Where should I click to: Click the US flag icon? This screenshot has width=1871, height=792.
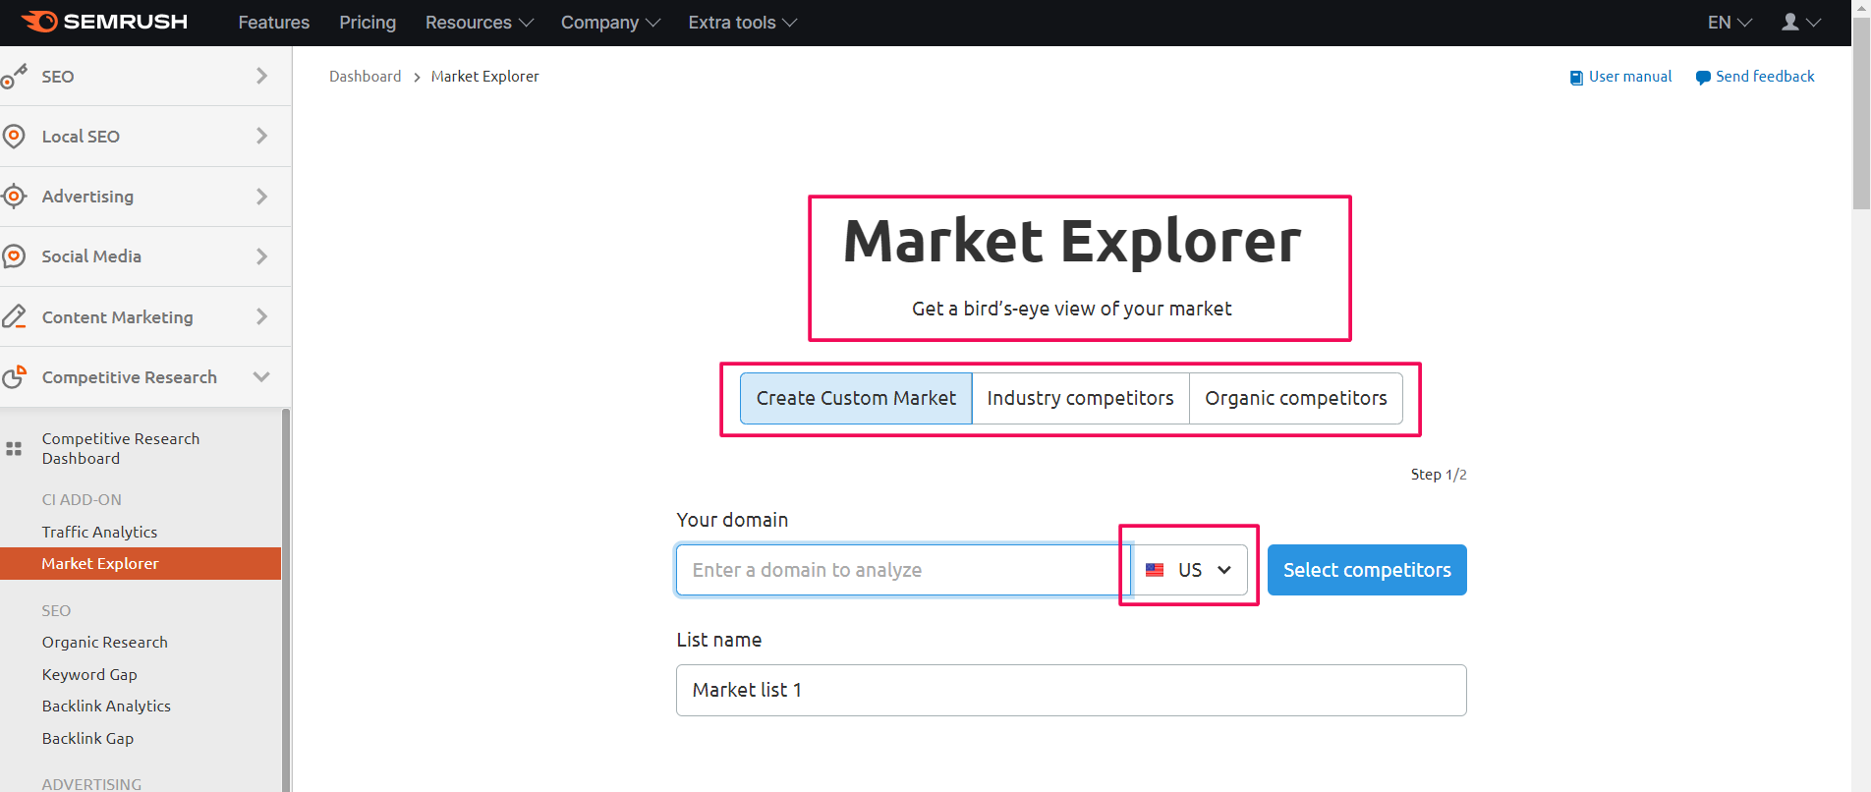tap(1155, 570)
